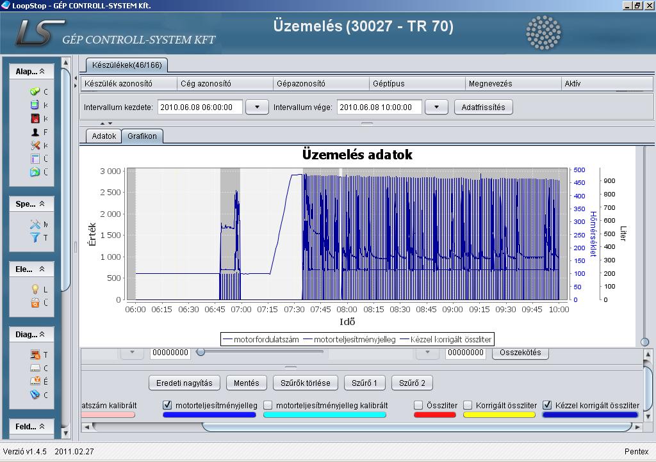Click the blue books icon in the Diag... panel

[x=35, y=395]
